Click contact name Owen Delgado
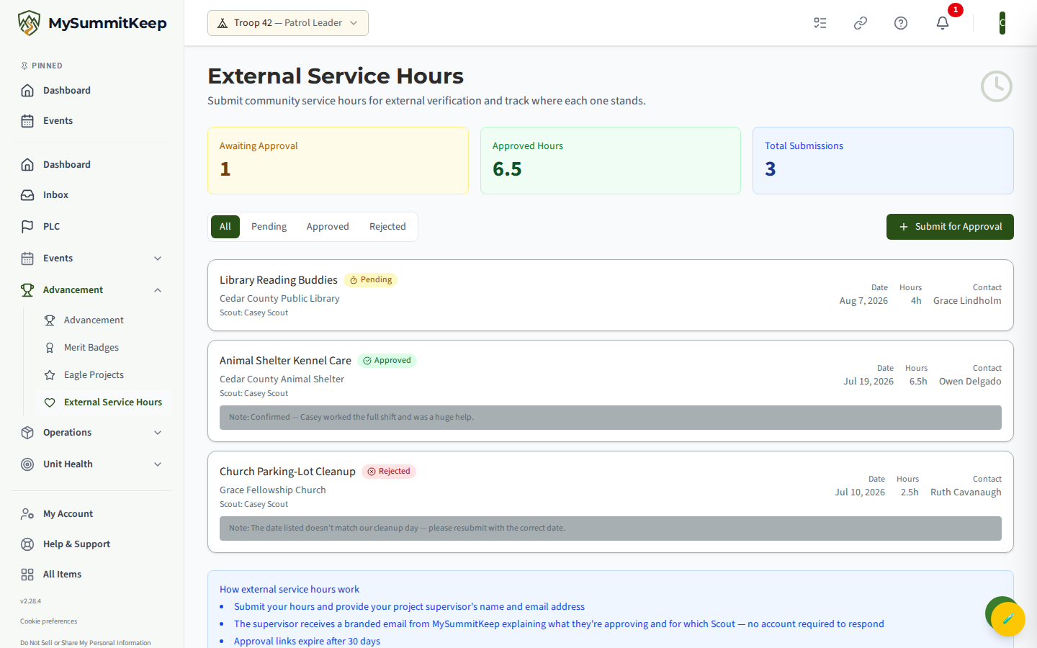The width and height of the screenshot is (1037, 648). 970,381
